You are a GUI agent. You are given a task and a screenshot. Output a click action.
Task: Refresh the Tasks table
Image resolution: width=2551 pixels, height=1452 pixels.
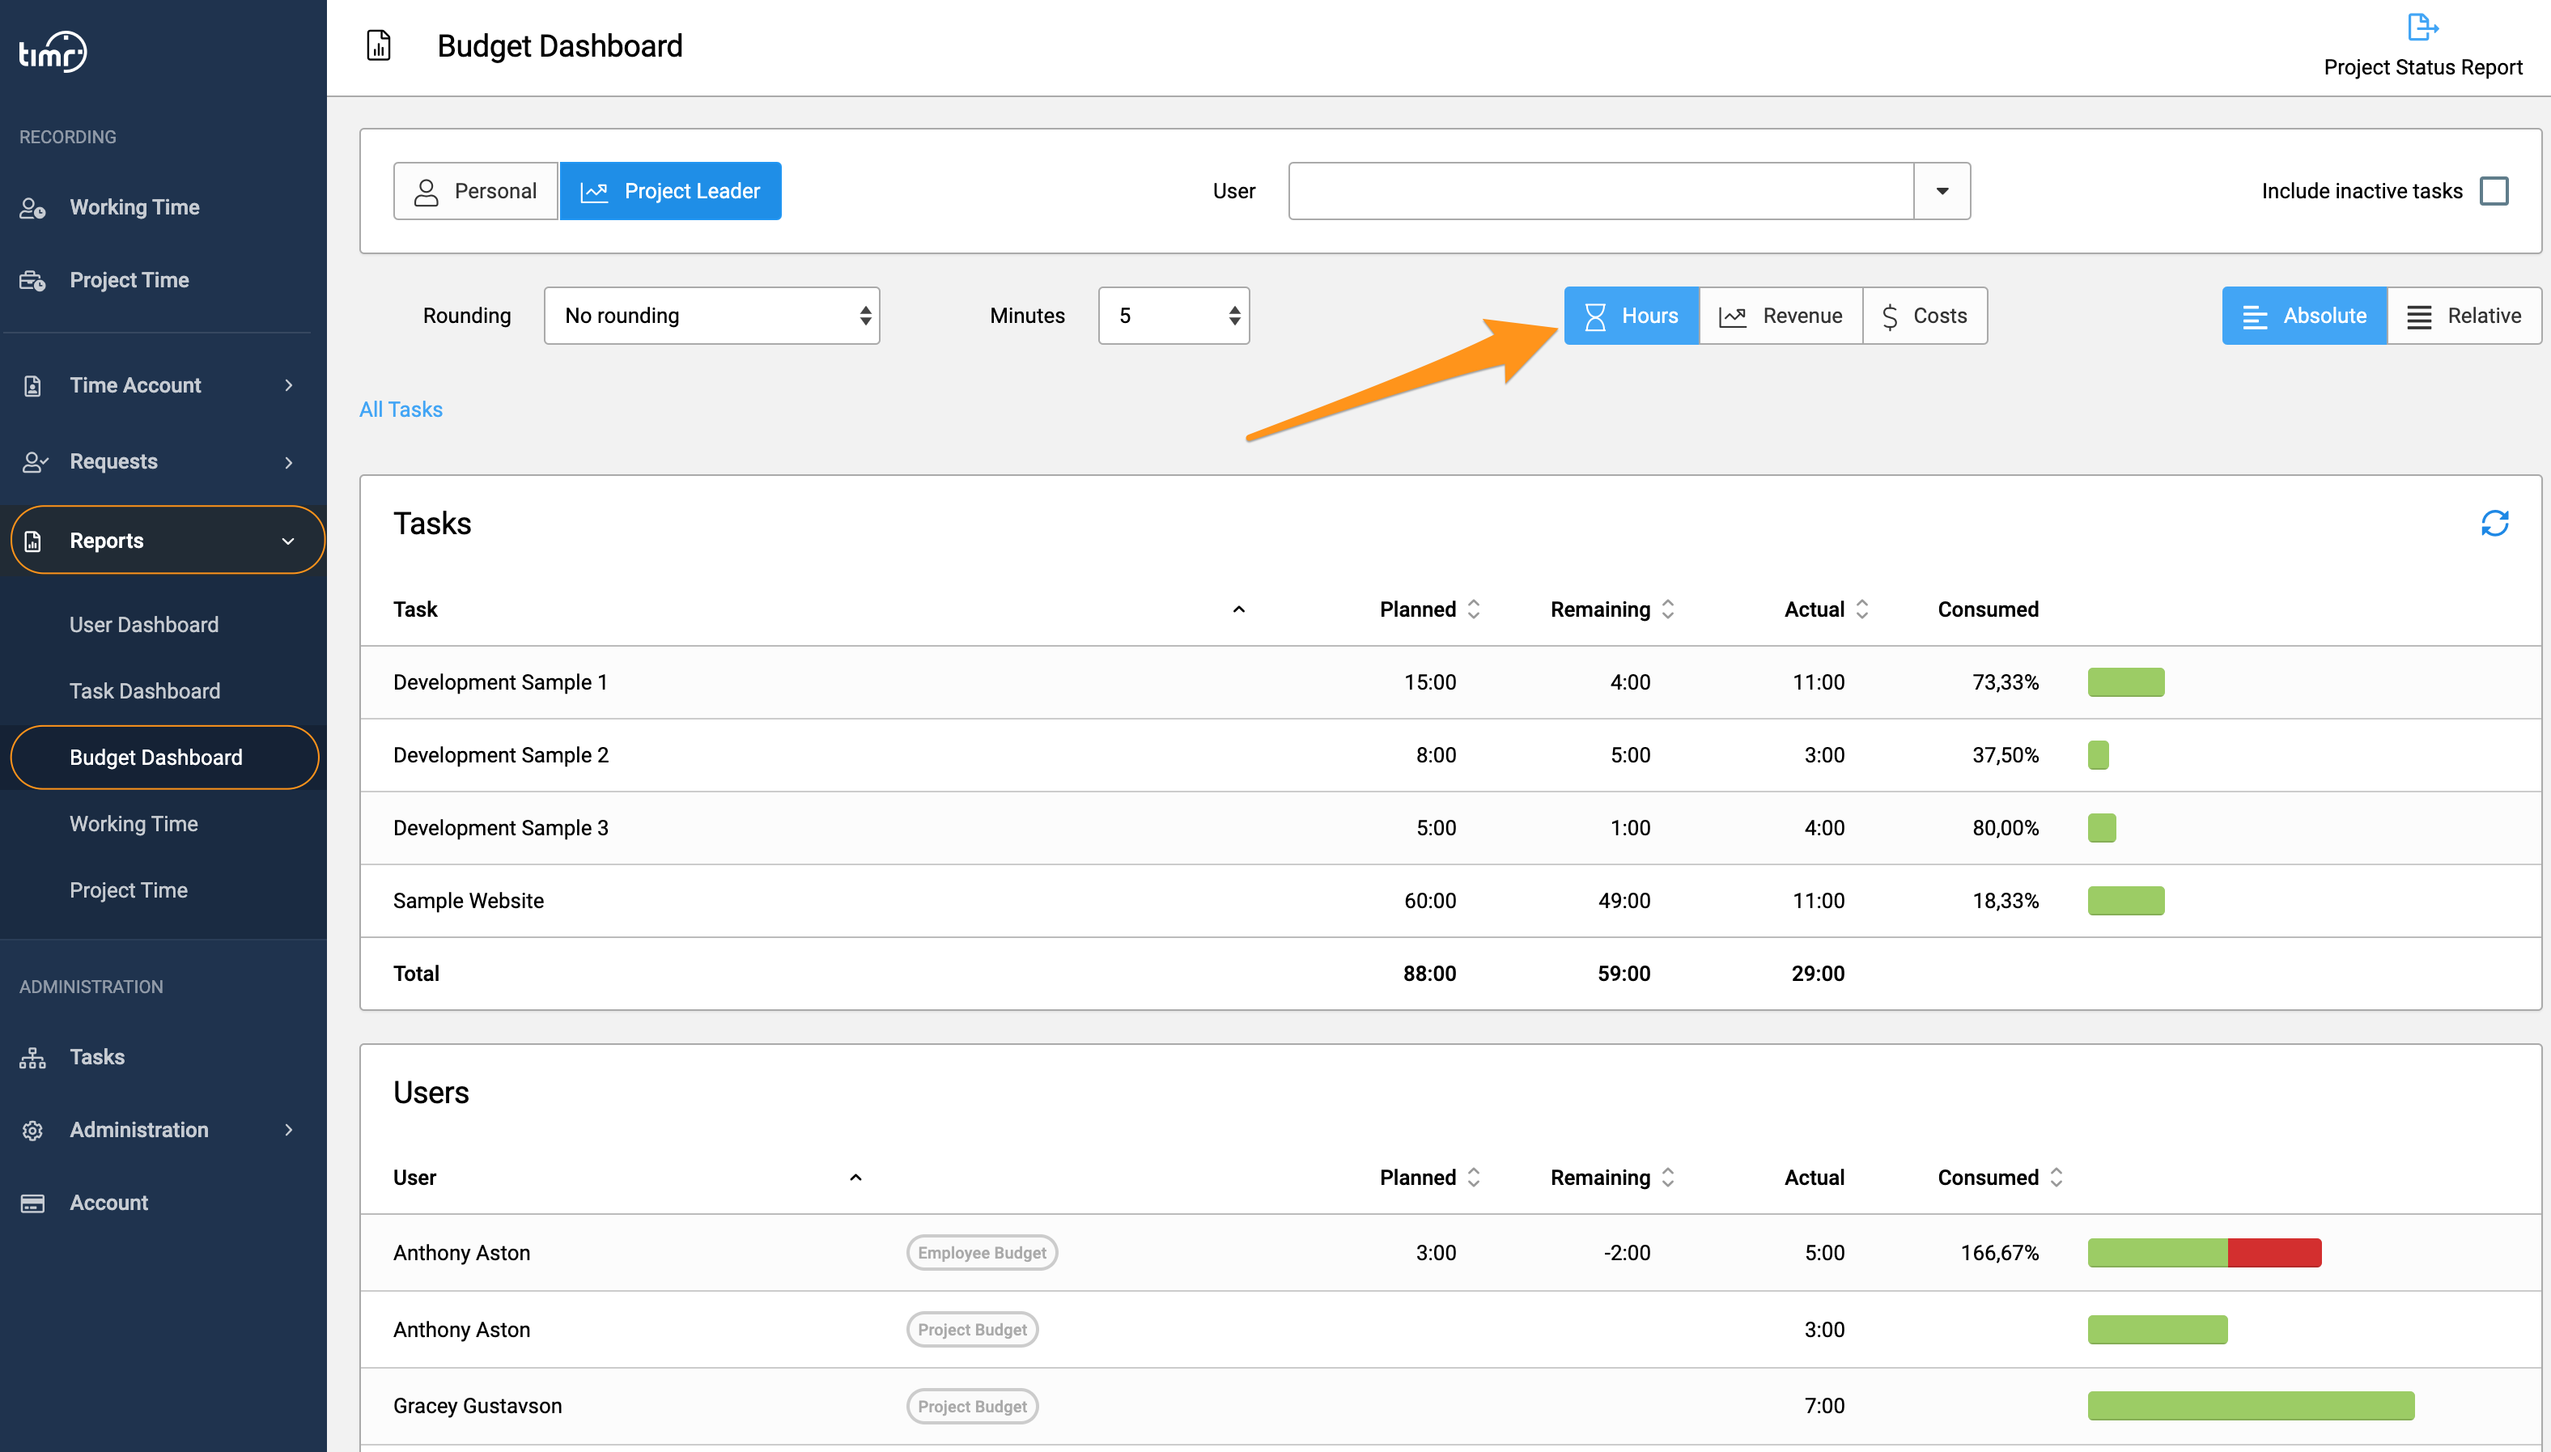2494,524
